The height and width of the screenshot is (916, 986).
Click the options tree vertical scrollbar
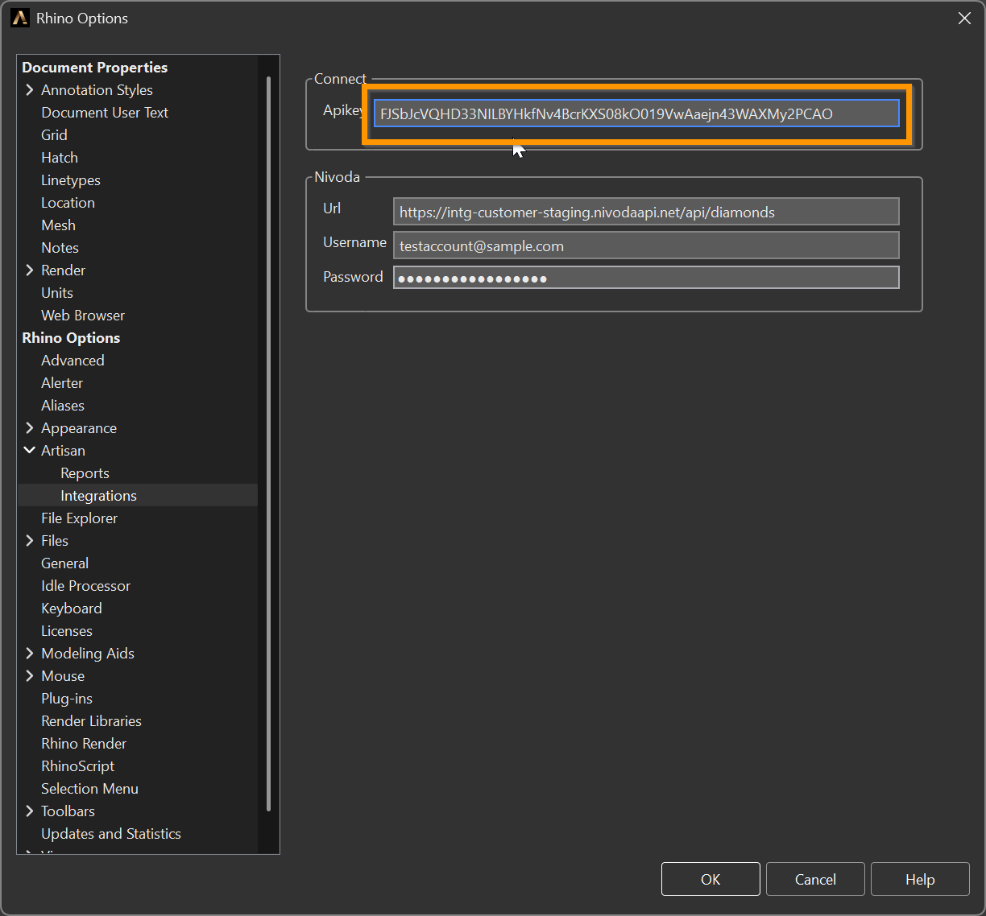[x=268, y=443]
